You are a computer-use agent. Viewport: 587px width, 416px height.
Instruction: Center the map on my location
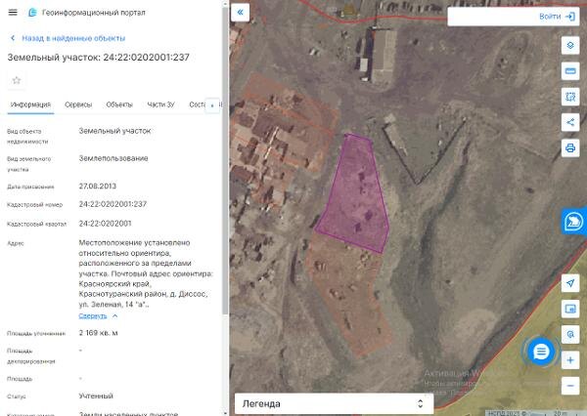point(570,283)
